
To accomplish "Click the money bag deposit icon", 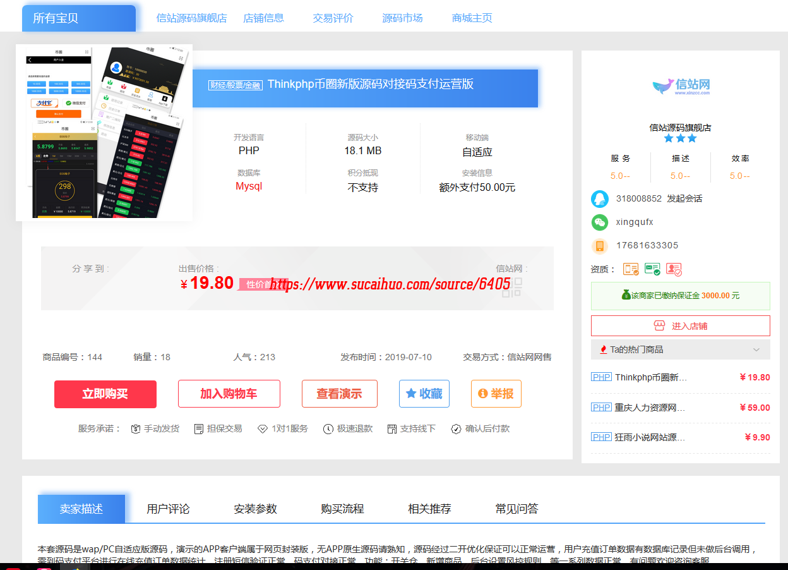I will pos(626,295).
